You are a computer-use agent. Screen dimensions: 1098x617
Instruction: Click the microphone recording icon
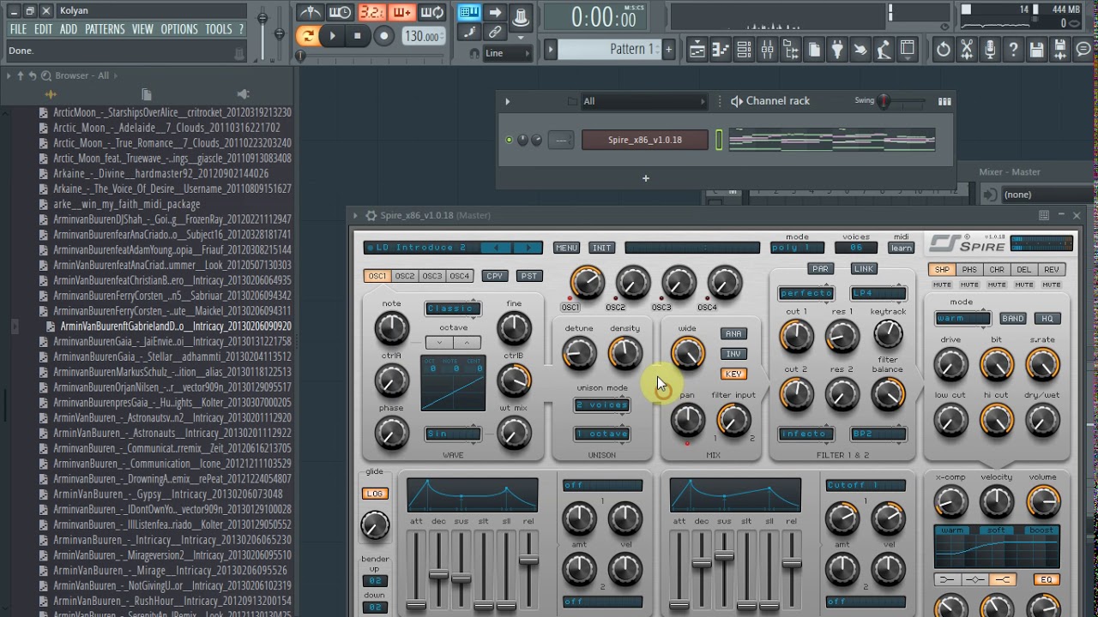[x=990, y=50]
